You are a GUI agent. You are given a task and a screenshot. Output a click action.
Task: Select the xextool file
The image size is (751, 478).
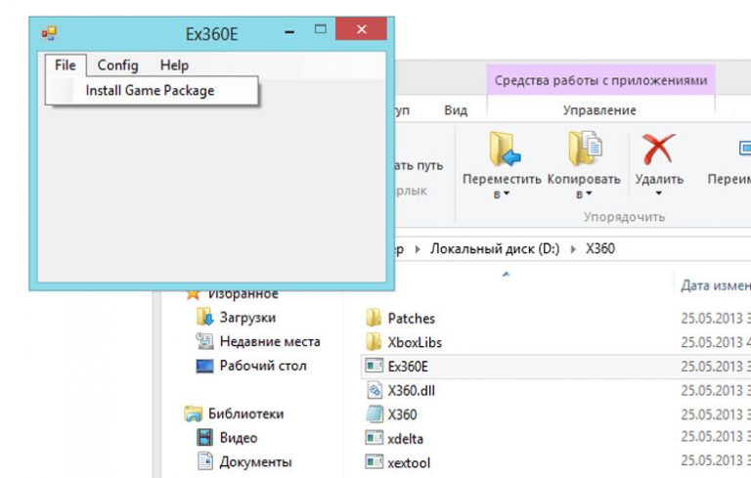pyautogui.click(x=409, y=462)
